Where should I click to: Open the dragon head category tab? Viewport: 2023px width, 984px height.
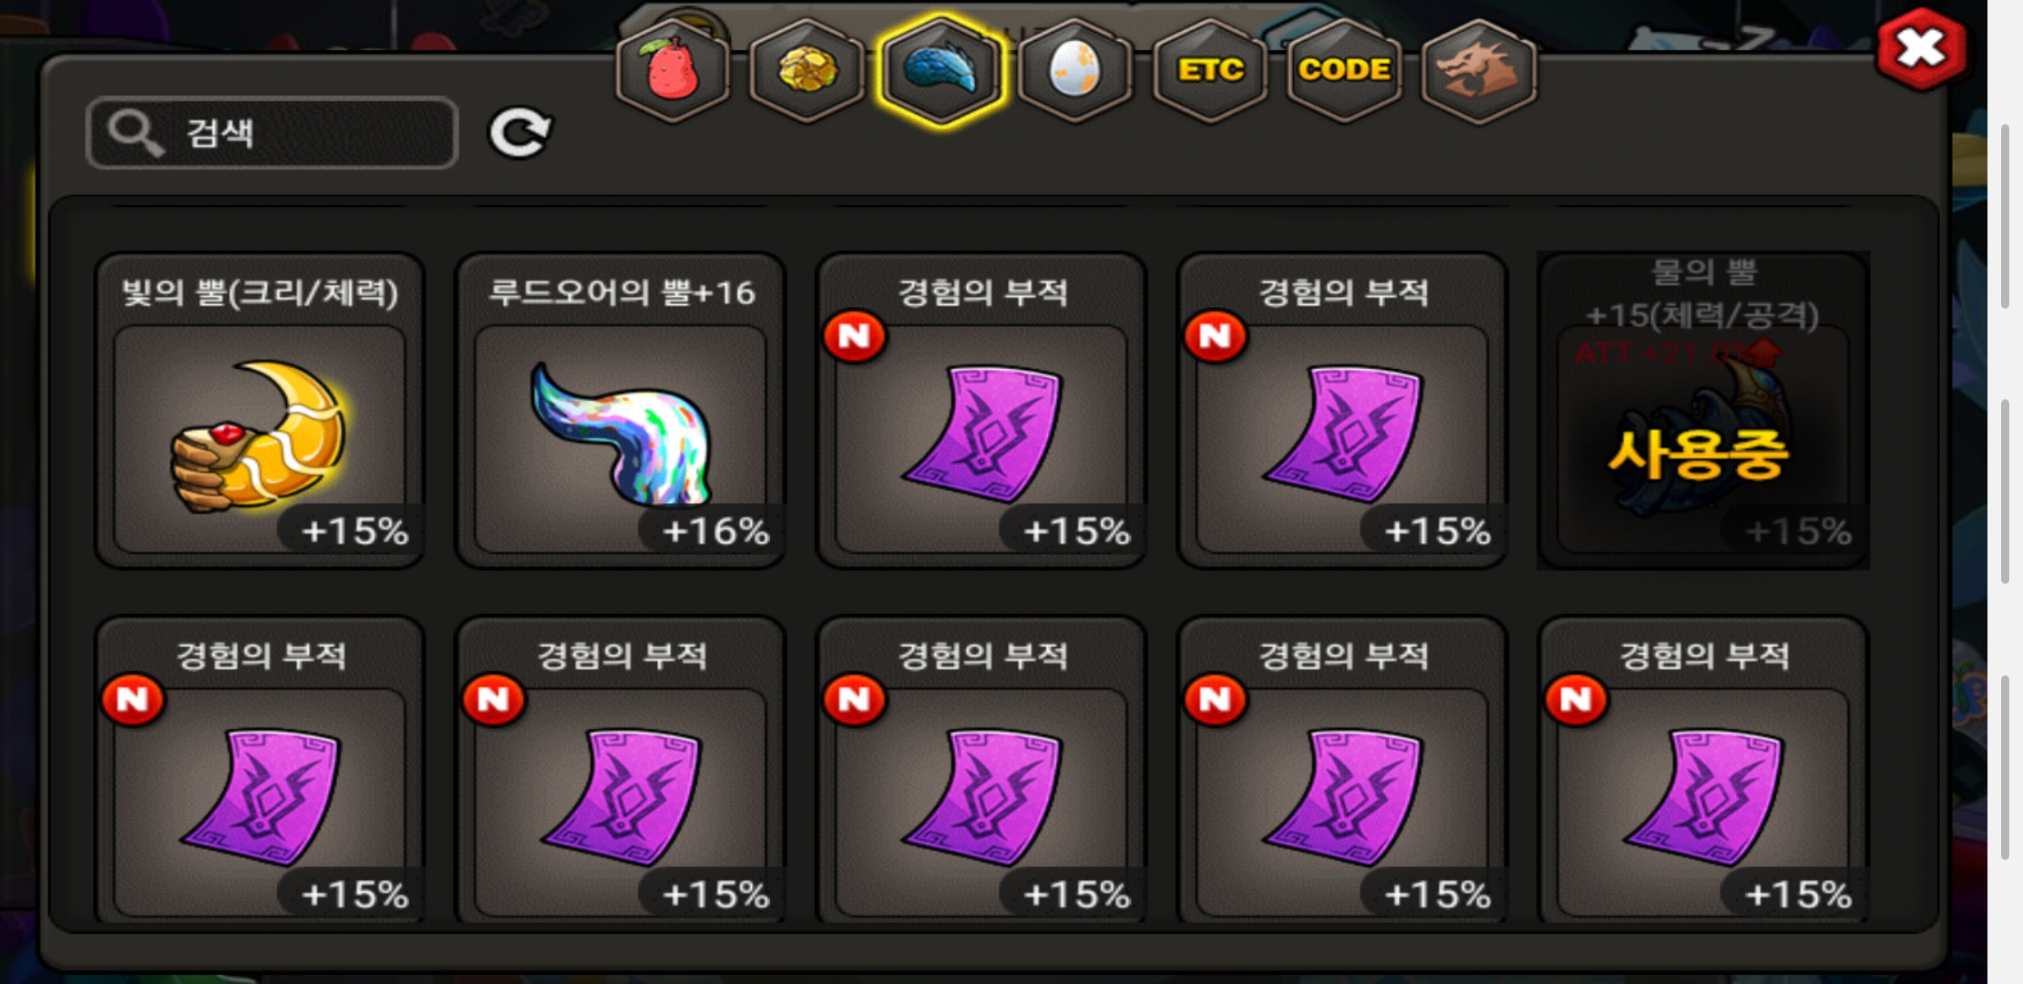pyautogui.click(x=1479, y=70)
